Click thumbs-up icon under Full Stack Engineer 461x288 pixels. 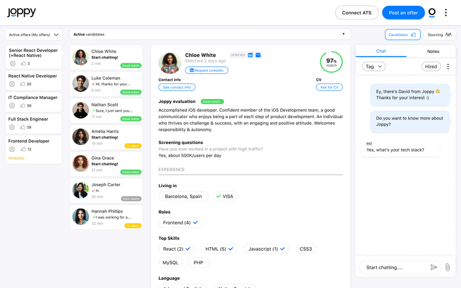(x=23, y=127)
